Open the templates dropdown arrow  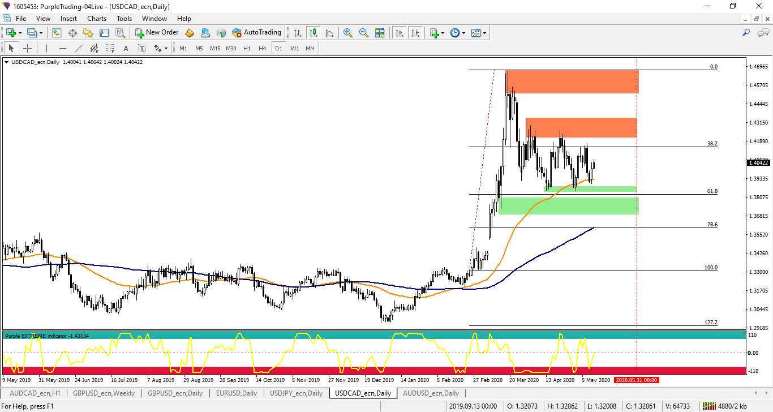(x=484, y=33)
